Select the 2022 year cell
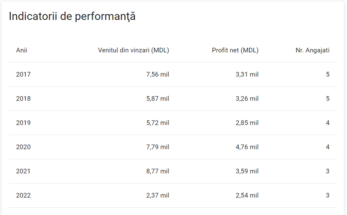 (x=23, y=195)
